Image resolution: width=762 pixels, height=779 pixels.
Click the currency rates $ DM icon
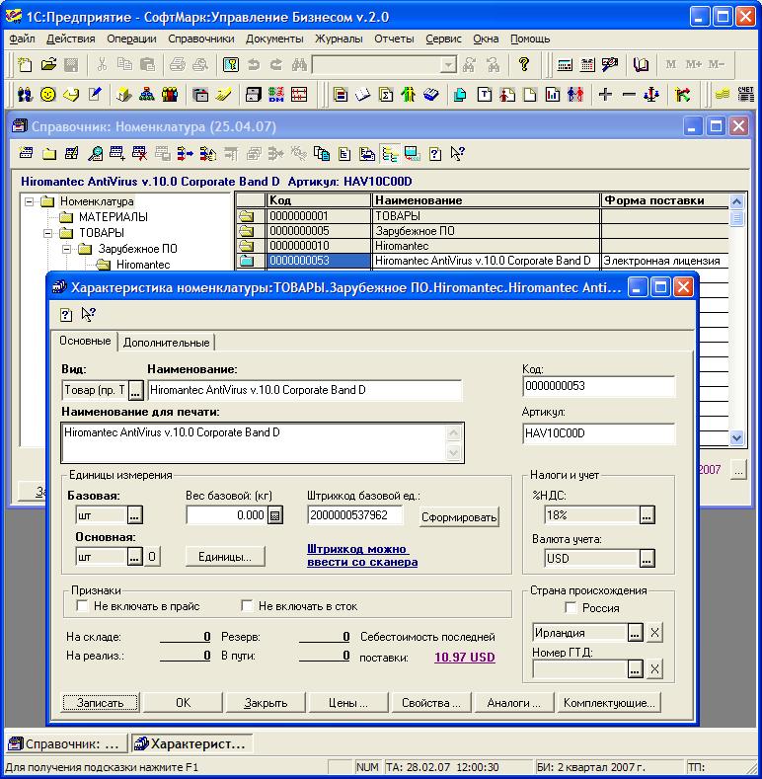[276, 94]
